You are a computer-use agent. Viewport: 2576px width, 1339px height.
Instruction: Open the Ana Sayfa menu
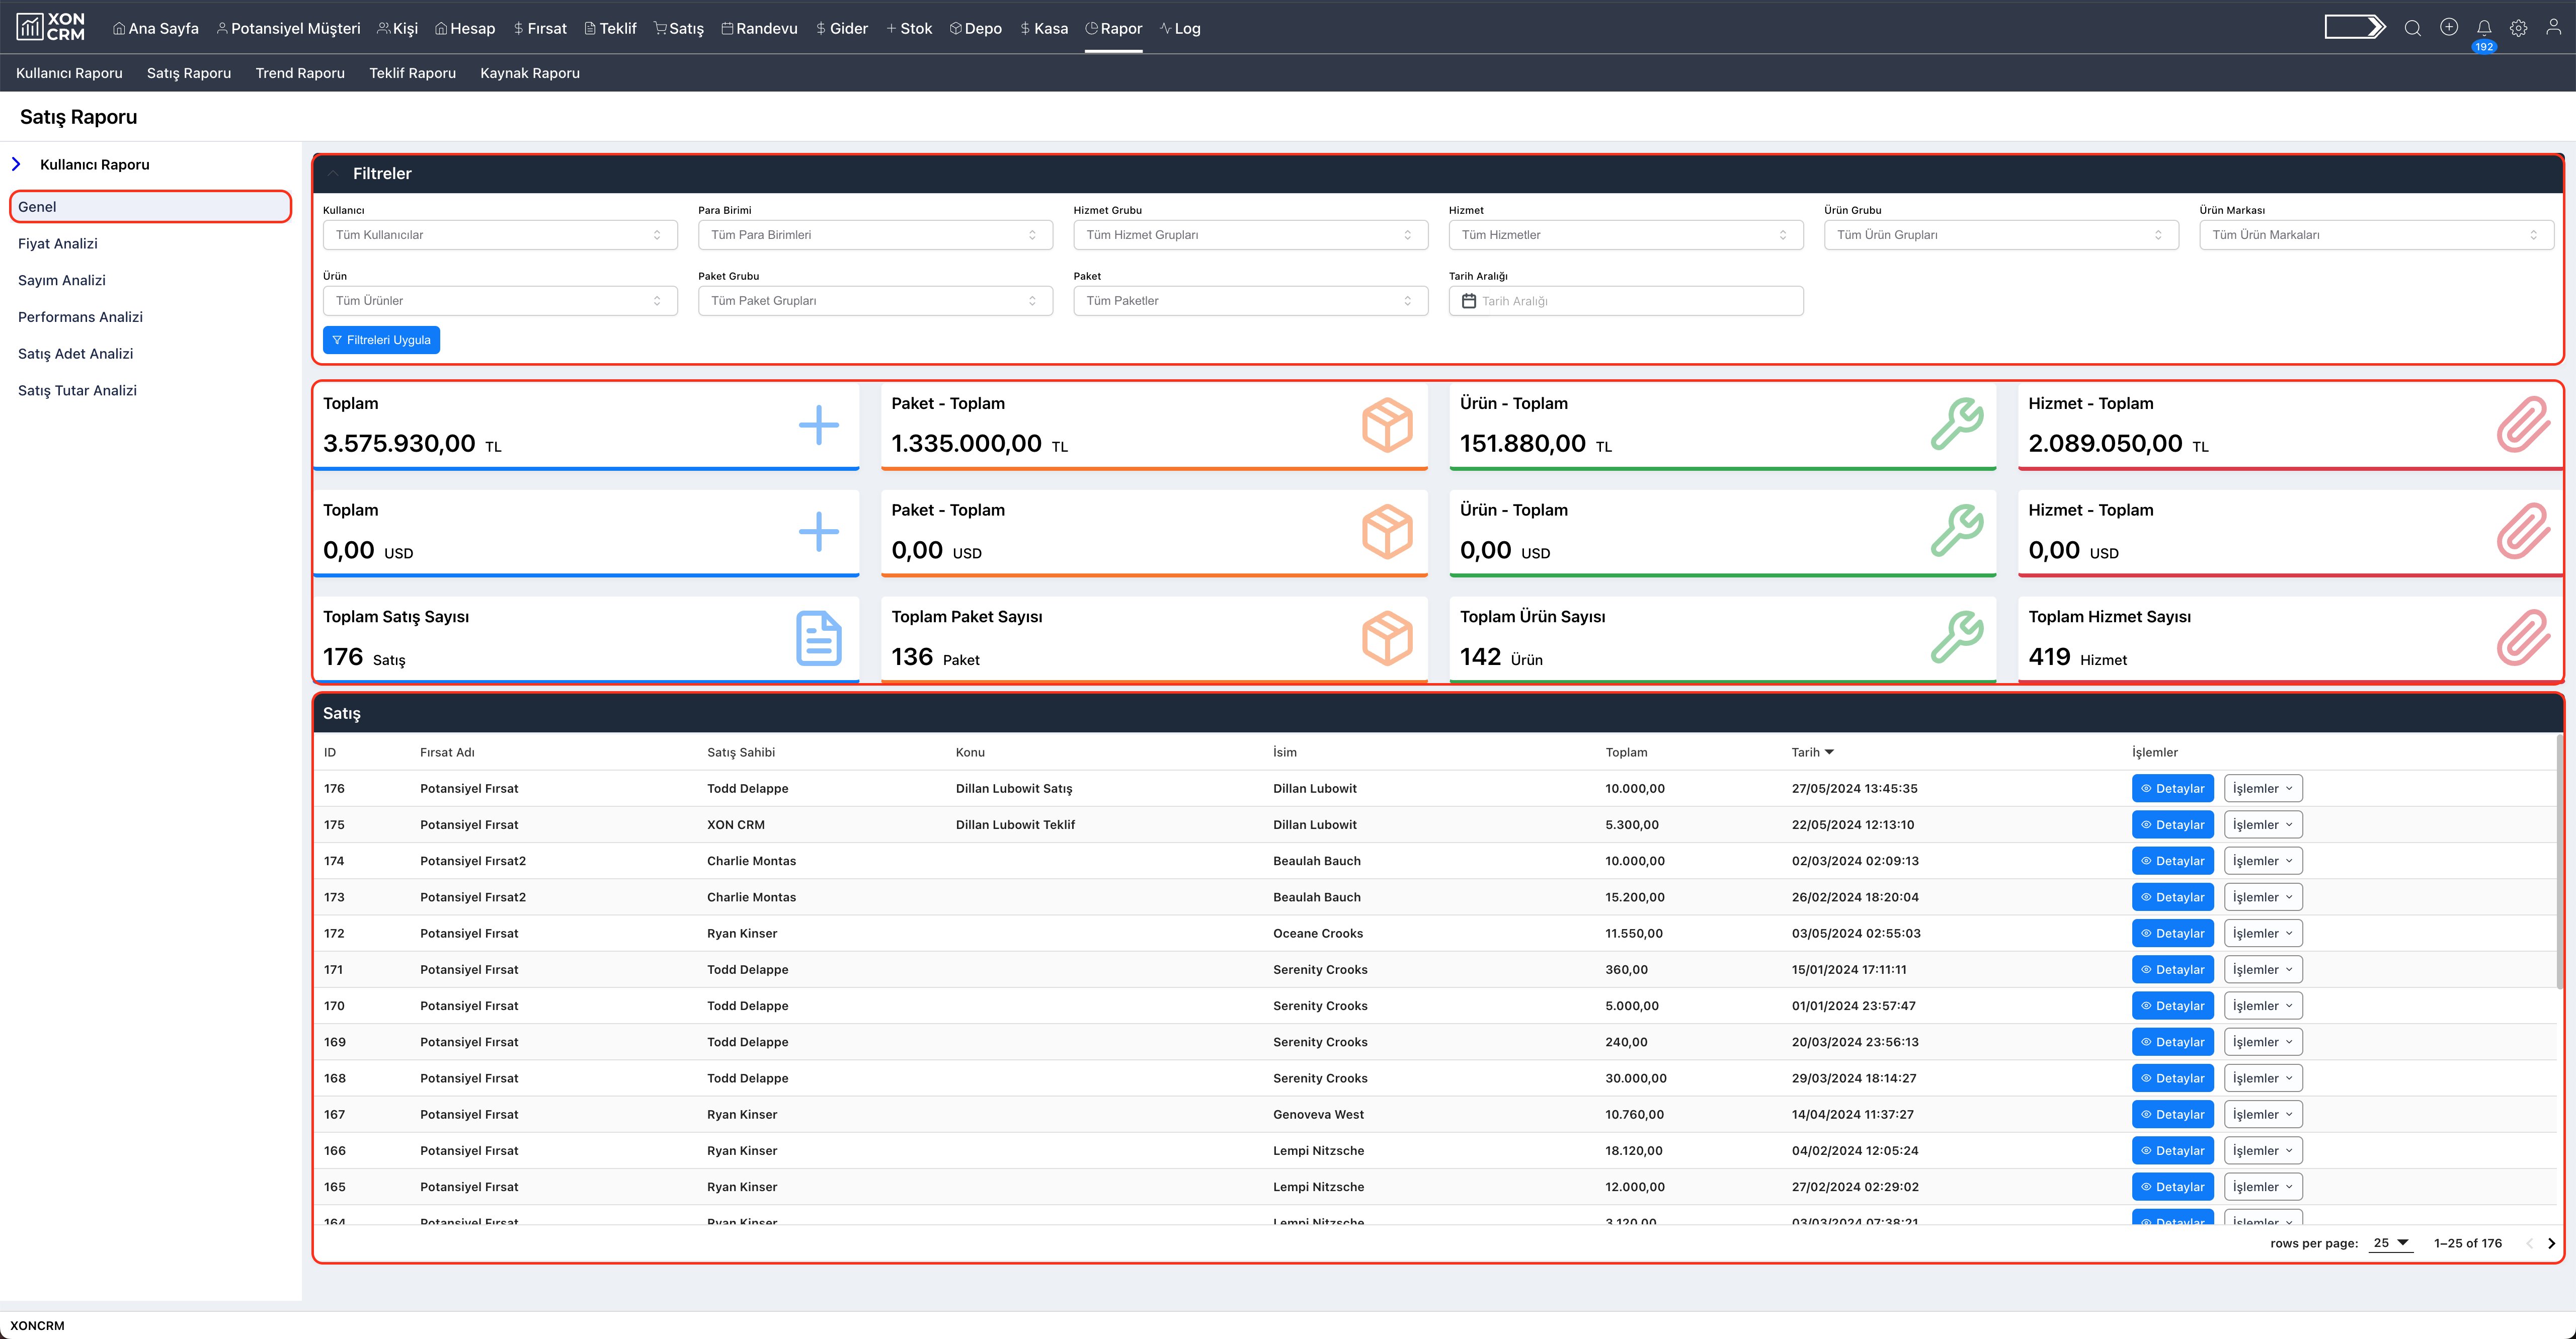pyautogui.click(x=156, y=28)
